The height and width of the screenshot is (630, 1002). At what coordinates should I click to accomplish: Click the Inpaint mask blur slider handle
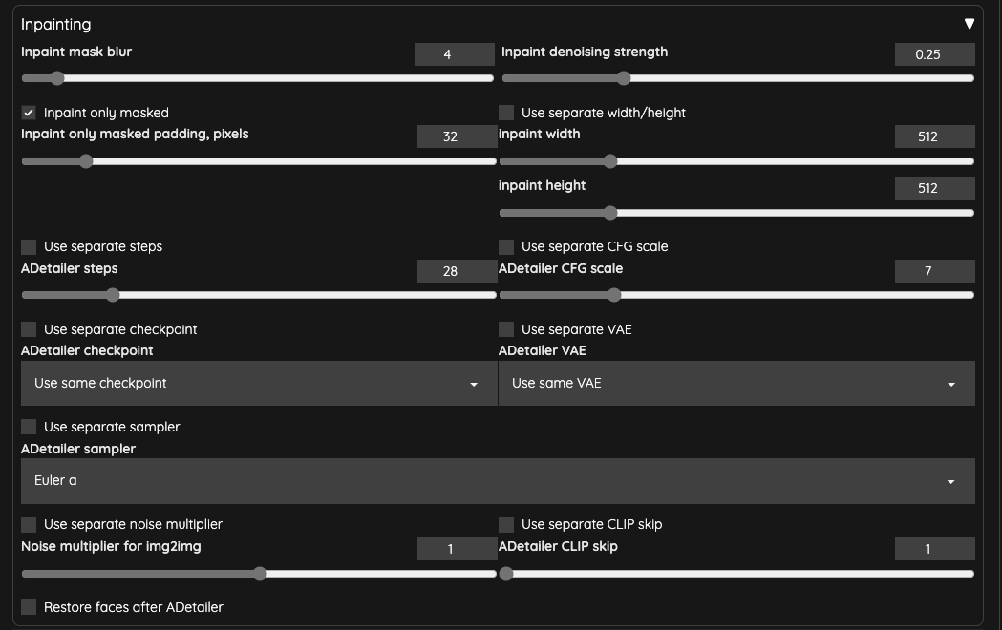click(x=56, y=79)
